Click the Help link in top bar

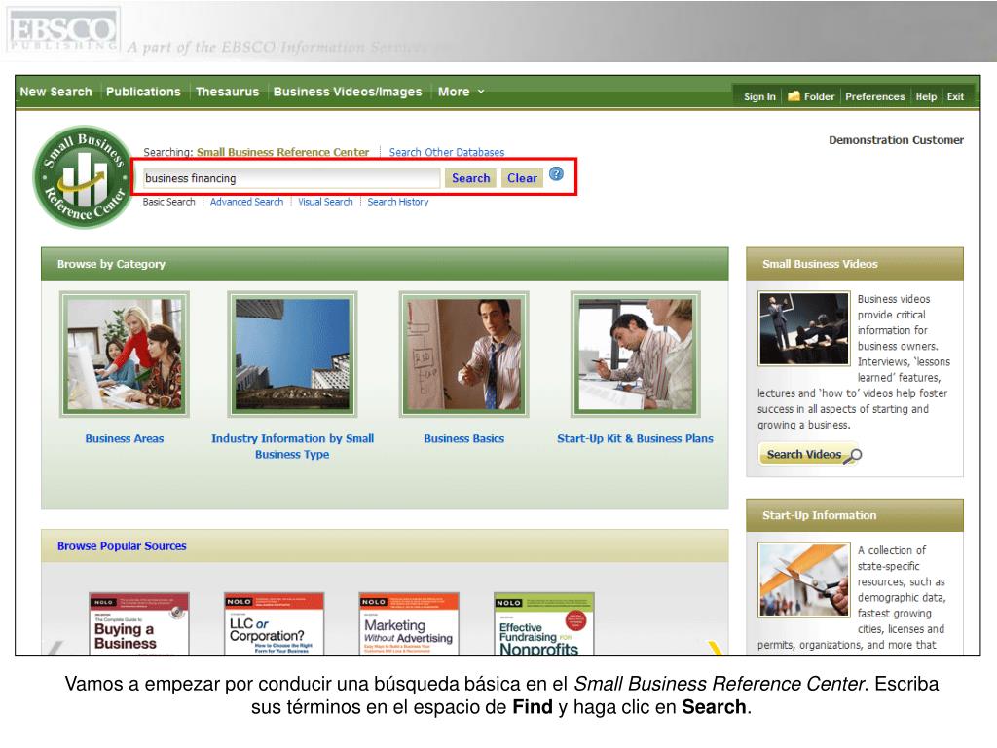[926, 96]
